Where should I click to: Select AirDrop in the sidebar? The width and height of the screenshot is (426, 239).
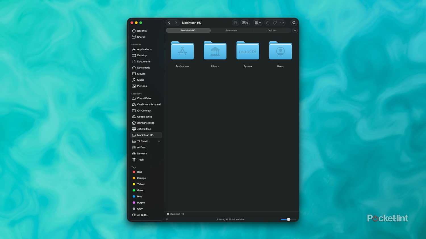[141, 147]
